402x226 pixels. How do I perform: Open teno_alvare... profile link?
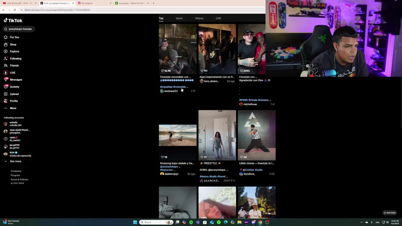[209, 81]
